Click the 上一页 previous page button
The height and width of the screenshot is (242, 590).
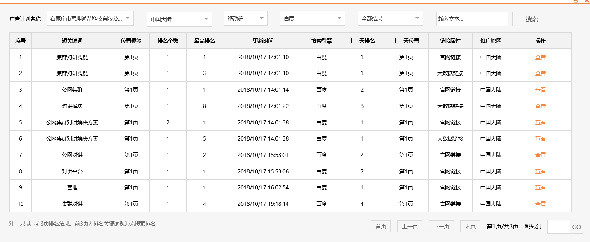(409, 226)
